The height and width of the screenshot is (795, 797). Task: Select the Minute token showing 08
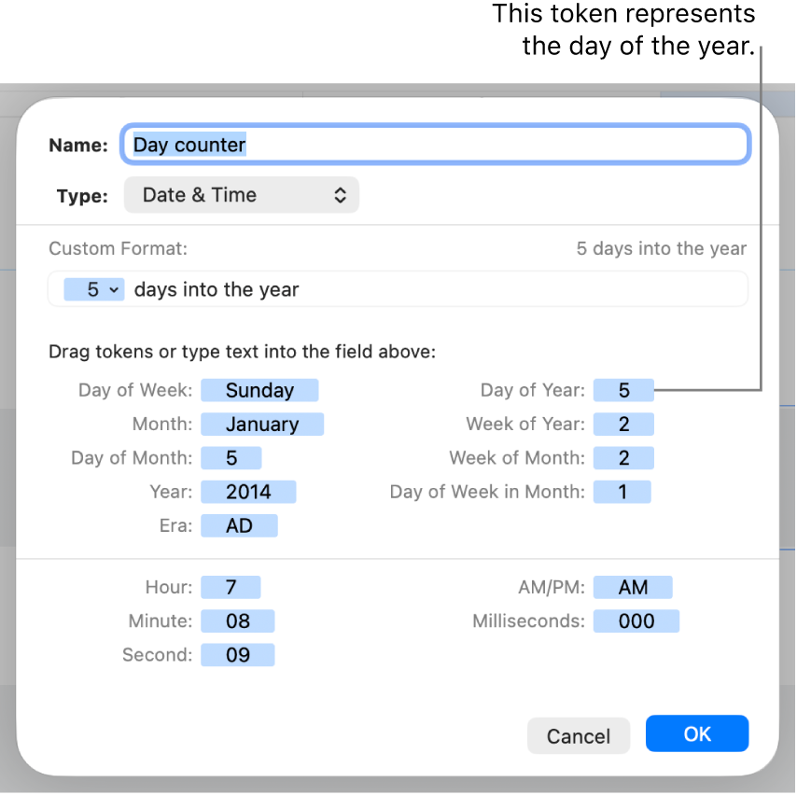point(237,621)
